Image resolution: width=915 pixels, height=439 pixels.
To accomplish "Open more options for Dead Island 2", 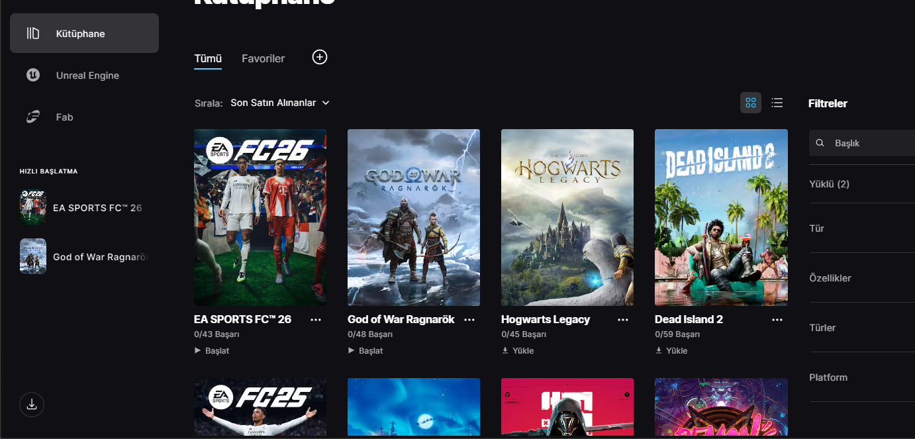I will pyautogui.click(x=777, y=320).
